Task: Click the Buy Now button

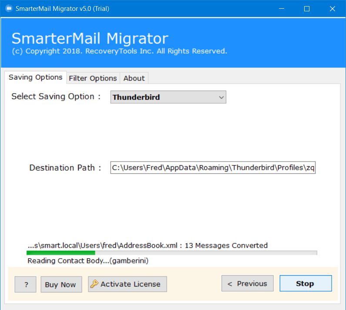Action: (61, 284)
